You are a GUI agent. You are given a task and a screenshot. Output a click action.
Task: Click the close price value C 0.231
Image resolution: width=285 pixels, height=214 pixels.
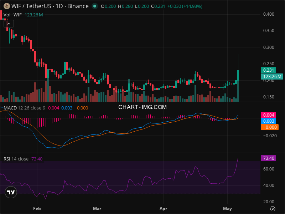(x=158, y=6)
